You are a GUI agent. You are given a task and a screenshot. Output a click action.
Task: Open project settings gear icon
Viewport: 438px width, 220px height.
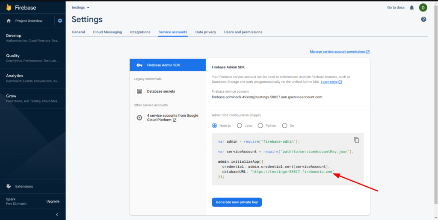tap(60, 21)
